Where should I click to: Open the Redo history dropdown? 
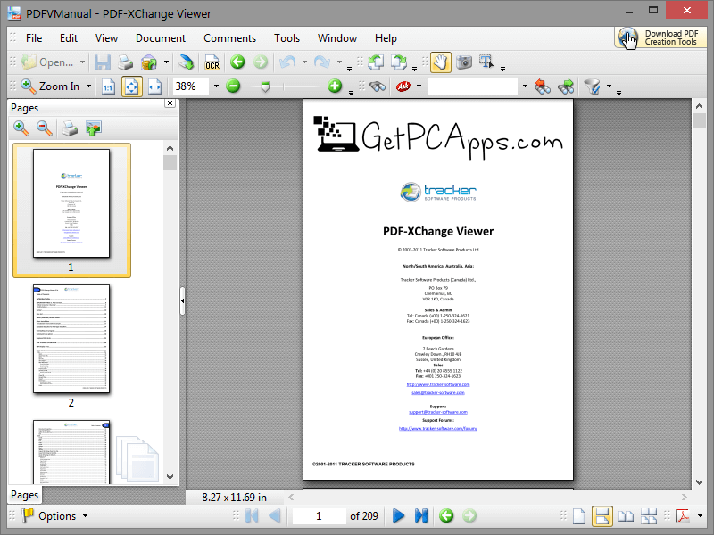[339, 62]
